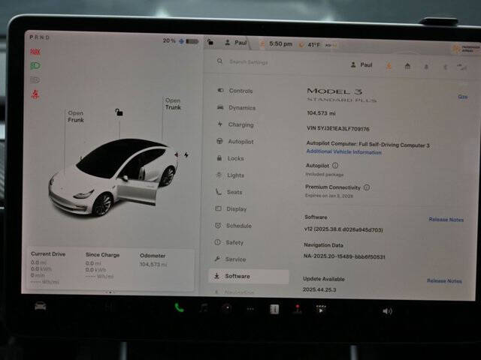Tap the car controls icon in bottom bar
The width and height of the screenshot is (481, 360).
click(40, 306)
